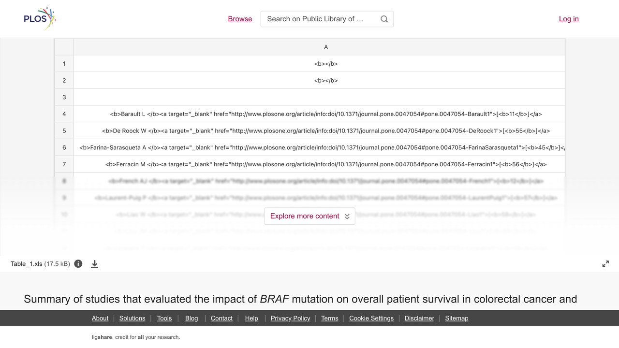This screenshot has width=619, height=348.
Task: Open the About footer link
Action: coord(100,318)
